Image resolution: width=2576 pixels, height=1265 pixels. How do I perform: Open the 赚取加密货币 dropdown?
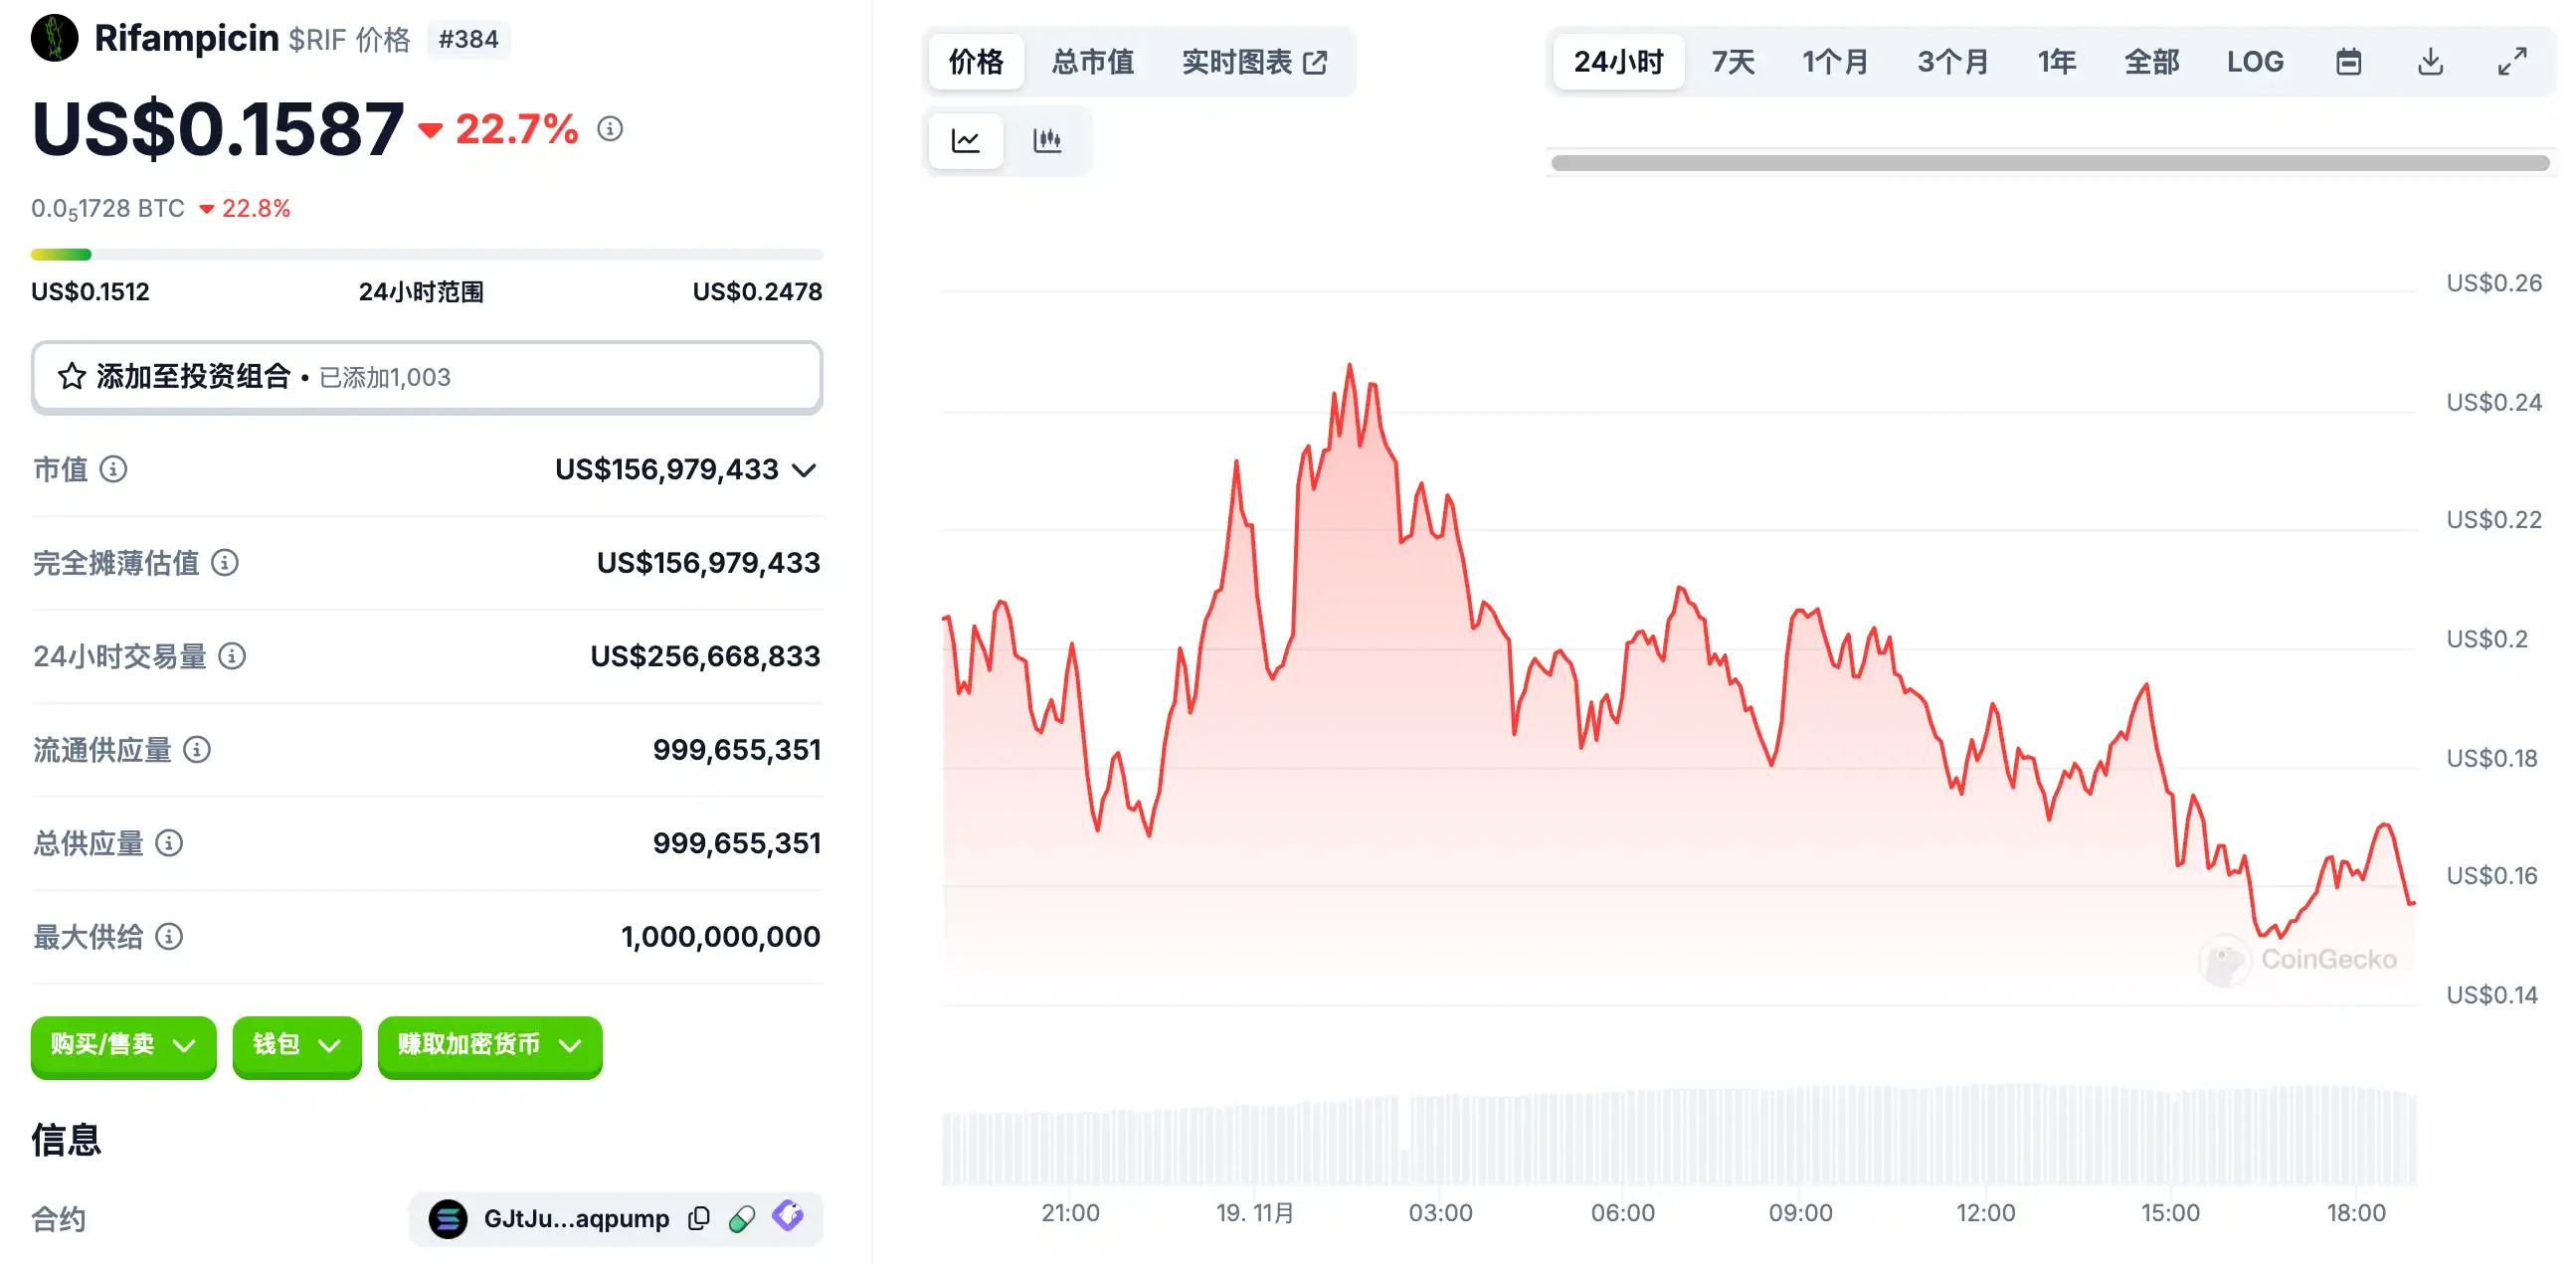[x=489, y=1045]
